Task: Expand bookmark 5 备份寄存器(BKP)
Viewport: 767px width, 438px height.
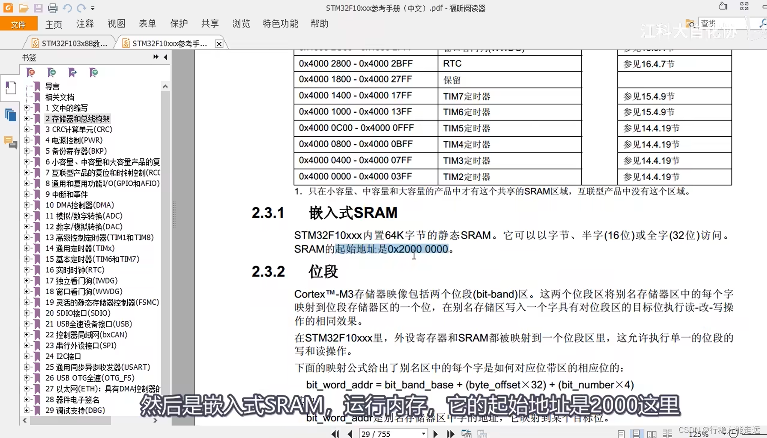Action: (x=26, y=151)
